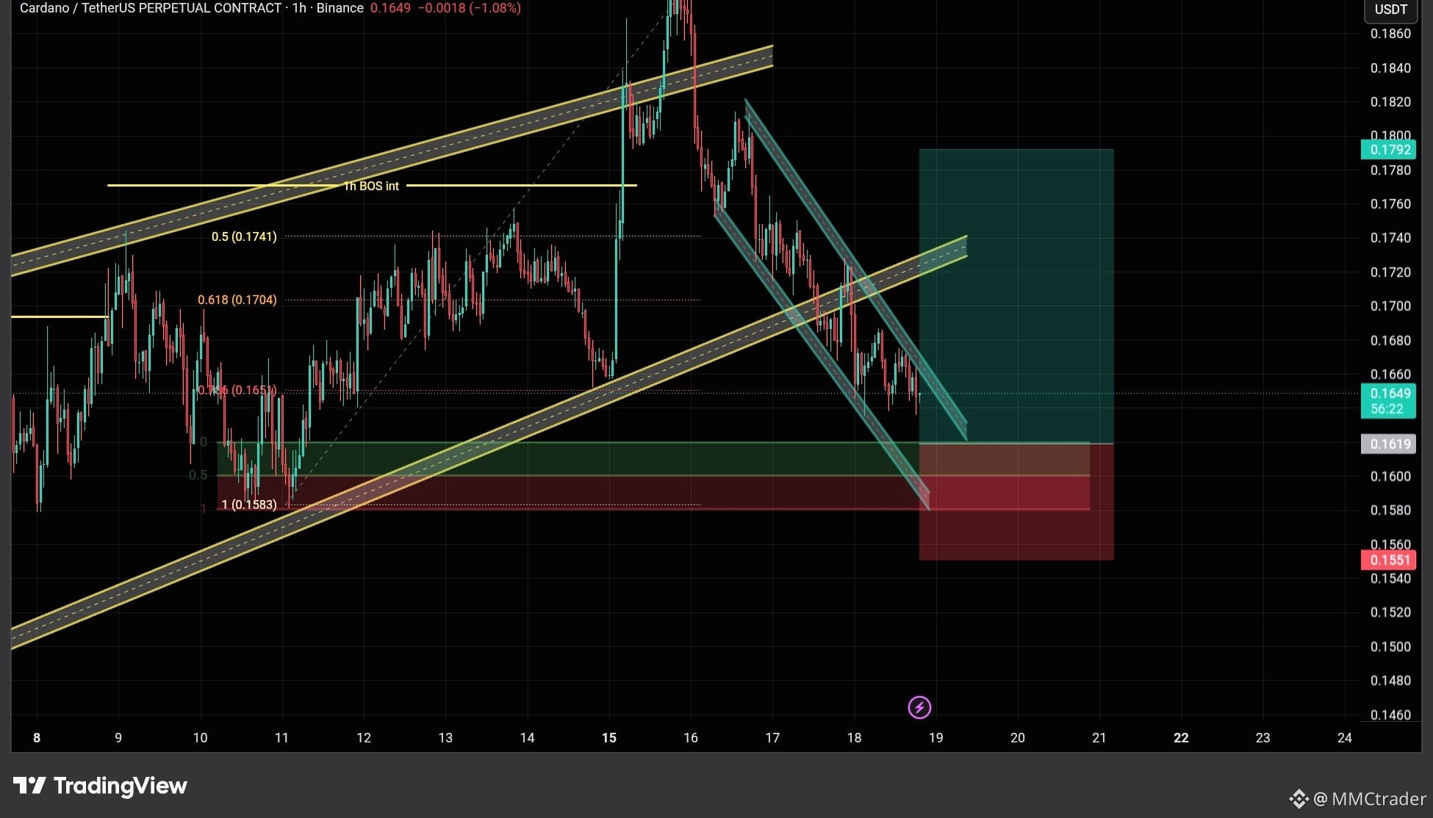The image size is (1433, 818).
Task: Click the bold date 15 on the time axis
Action: (x=609, y=738)
